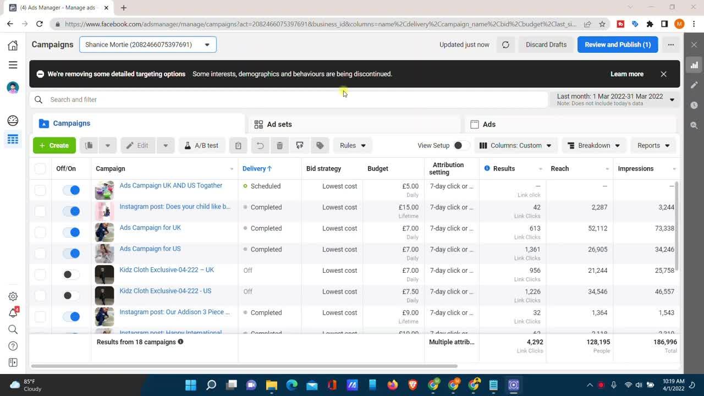The image size is (704, 396).
Task: Check the select-all campaigns header checkbox
Action: coord(40,168)
